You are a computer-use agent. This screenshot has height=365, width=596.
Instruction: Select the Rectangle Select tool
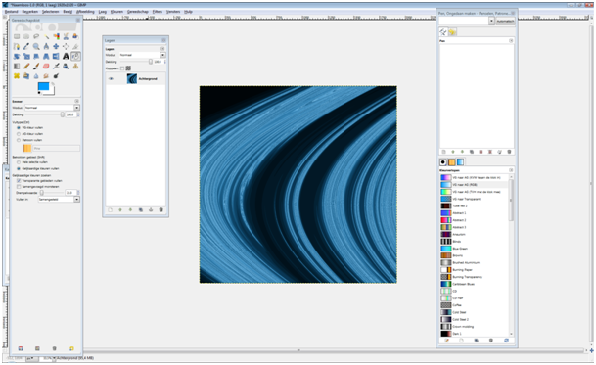pyautogui.click(x=17, y=36)
